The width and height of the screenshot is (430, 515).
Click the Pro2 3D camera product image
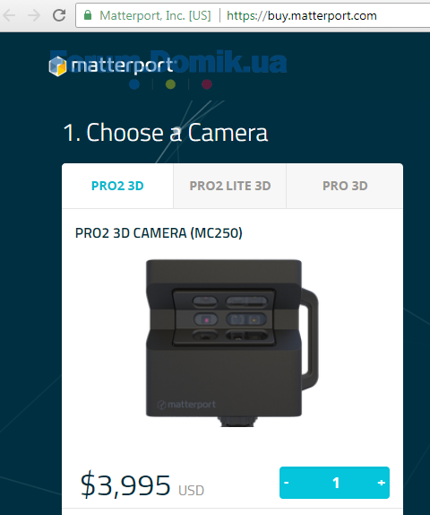(x=232, y=343)
